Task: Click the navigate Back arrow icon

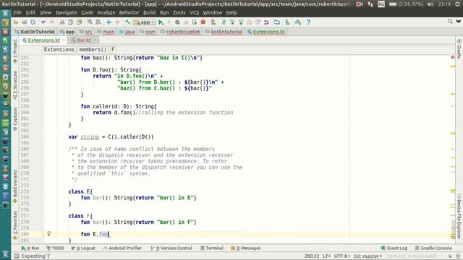Action: pos(109,22)
